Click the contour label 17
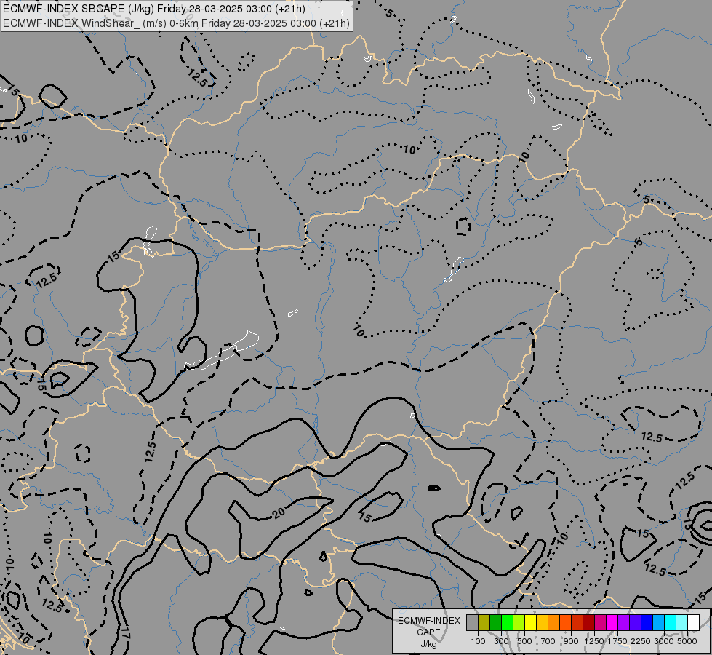The width and height of the screenshot is (712, 655). (x=127, y=632)
